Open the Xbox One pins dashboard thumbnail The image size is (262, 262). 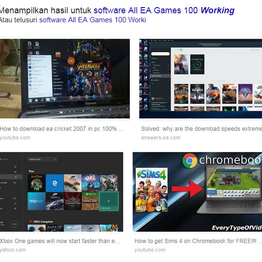(x=62, y=192)
